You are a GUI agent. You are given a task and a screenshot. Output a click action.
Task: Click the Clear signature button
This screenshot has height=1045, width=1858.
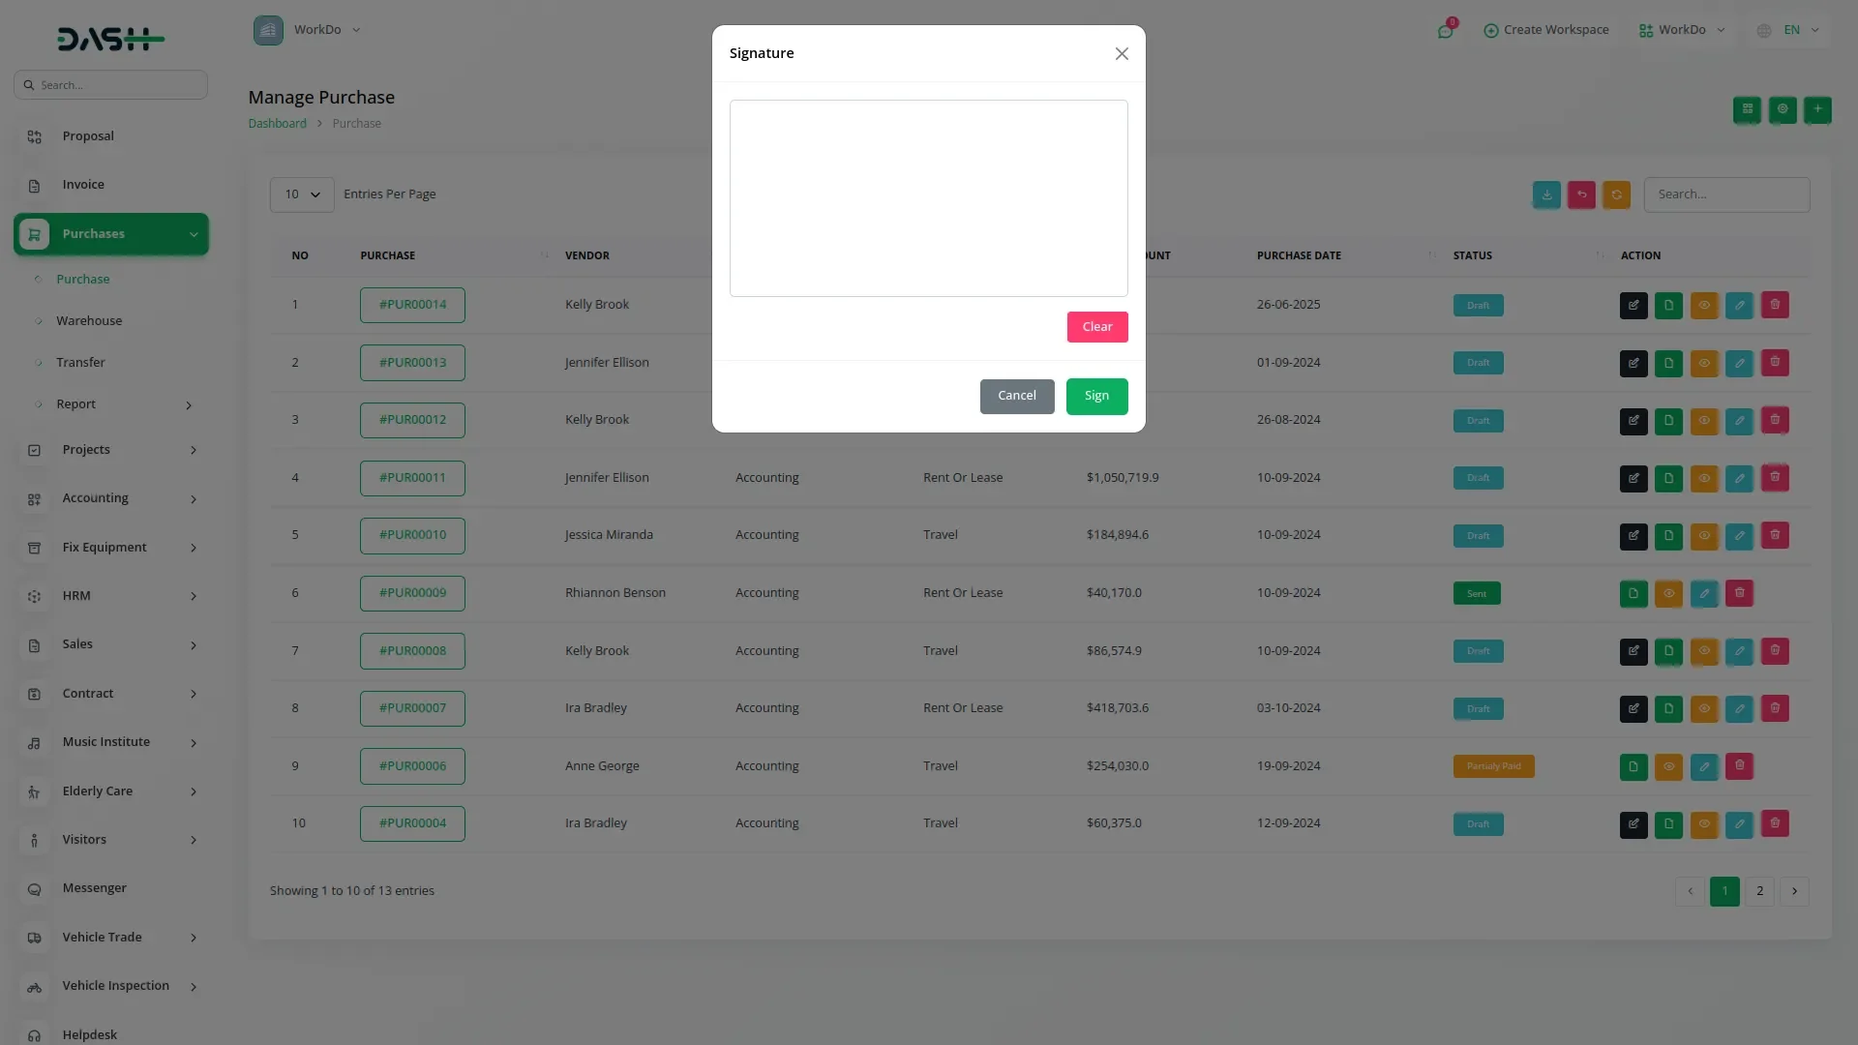(1096, 327)
